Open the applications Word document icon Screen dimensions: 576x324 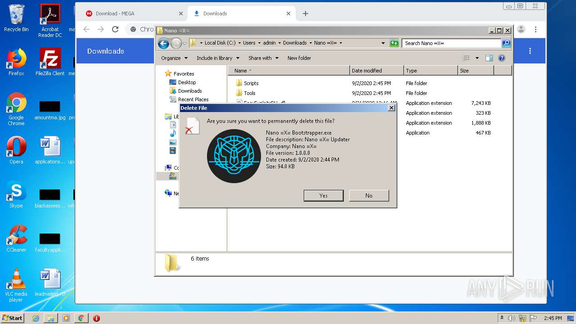point(50,150)
